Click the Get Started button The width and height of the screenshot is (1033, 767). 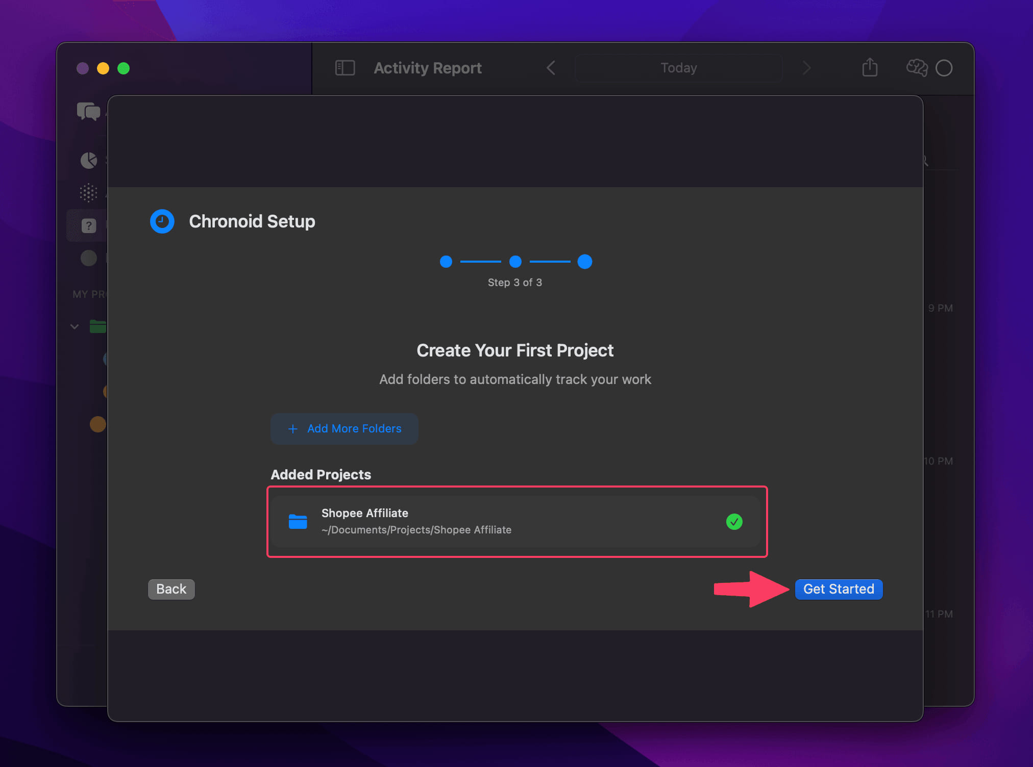[x=839, y=589]
